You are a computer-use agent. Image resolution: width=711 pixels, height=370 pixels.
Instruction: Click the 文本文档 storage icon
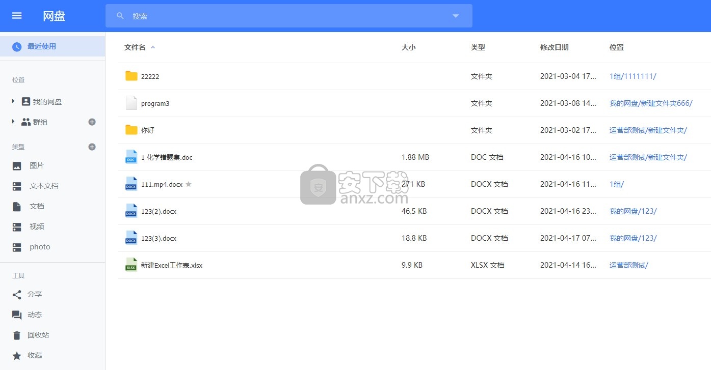17,186
